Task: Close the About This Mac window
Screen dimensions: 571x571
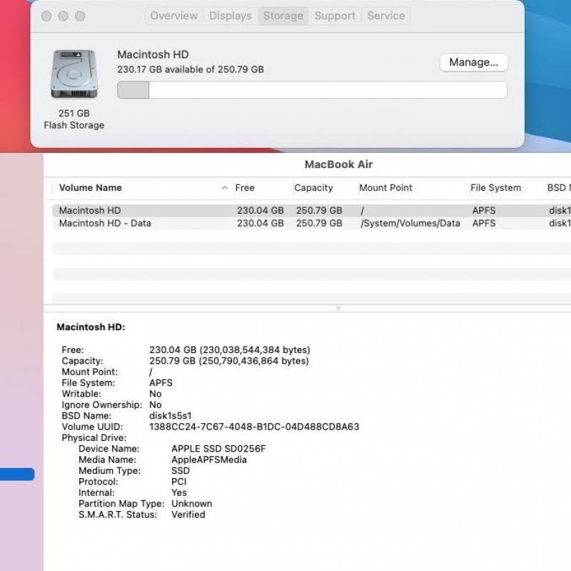Action: [46, 16]
